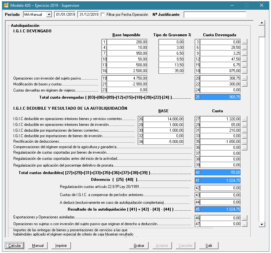The width and height of the screenshot is (271, 253).
Task: Click the scrollbar up arrow
Action: (262, 23)
